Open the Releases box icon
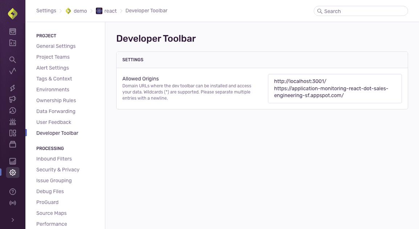This screenshot has width=419, height=229. point(12,144)
